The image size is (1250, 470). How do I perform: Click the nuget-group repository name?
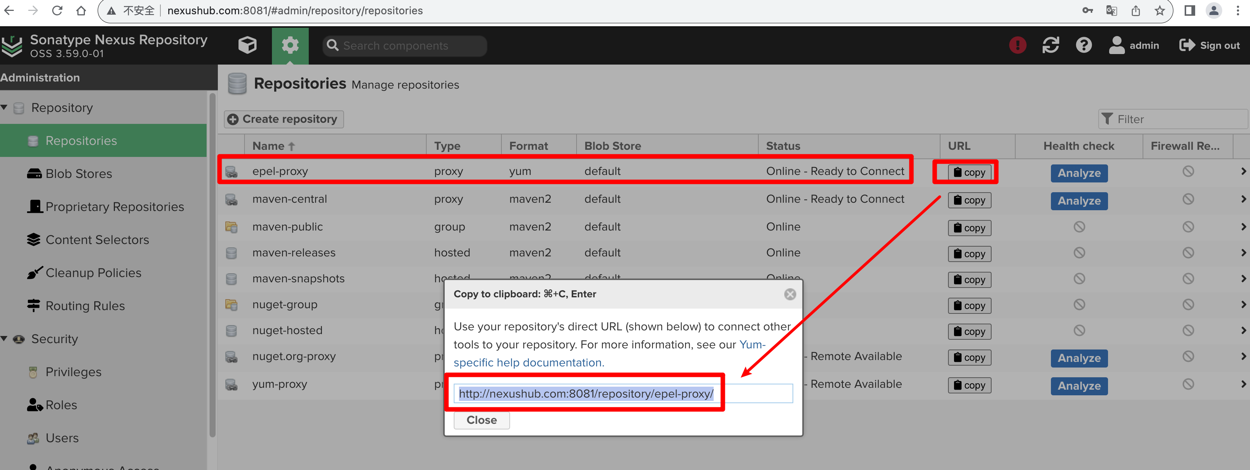pos(284,304)
